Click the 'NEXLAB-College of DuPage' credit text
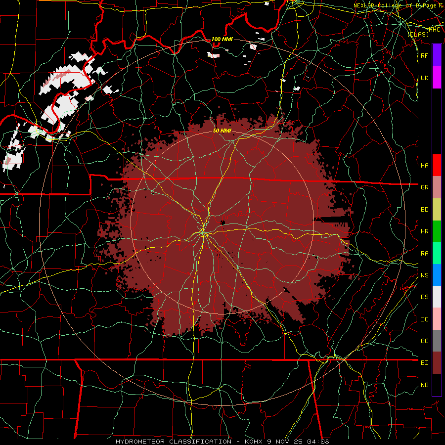The image size is (445, 445). tap(396, 5)
